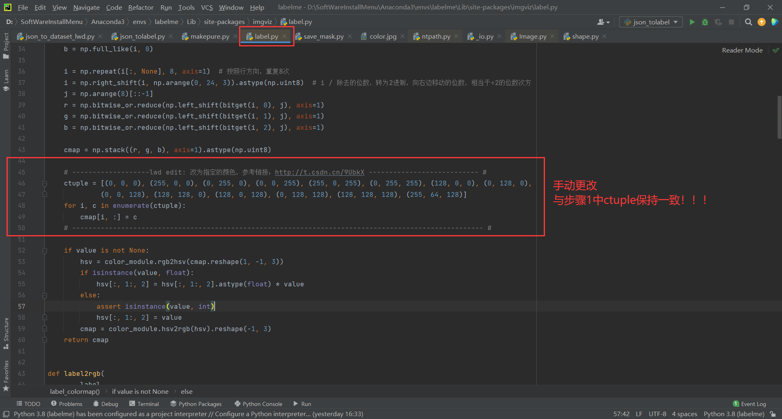Toggle tool window bars icon bottom-left

click(x=6, y=414)
